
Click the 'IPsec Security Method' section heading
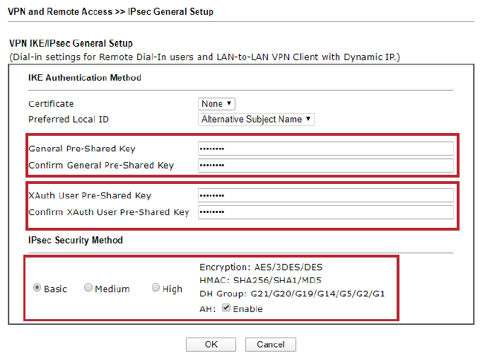(x=76, y=241)
